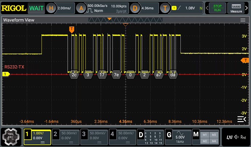The height and width of the screenshot is (147, 251).
Task: Toggle the STOP RUN button
Action: [218, 8]
